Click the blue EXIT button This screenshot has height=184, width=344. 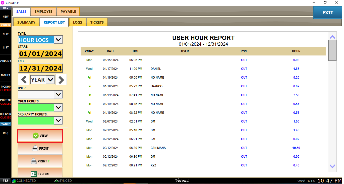tap(327, 13)
